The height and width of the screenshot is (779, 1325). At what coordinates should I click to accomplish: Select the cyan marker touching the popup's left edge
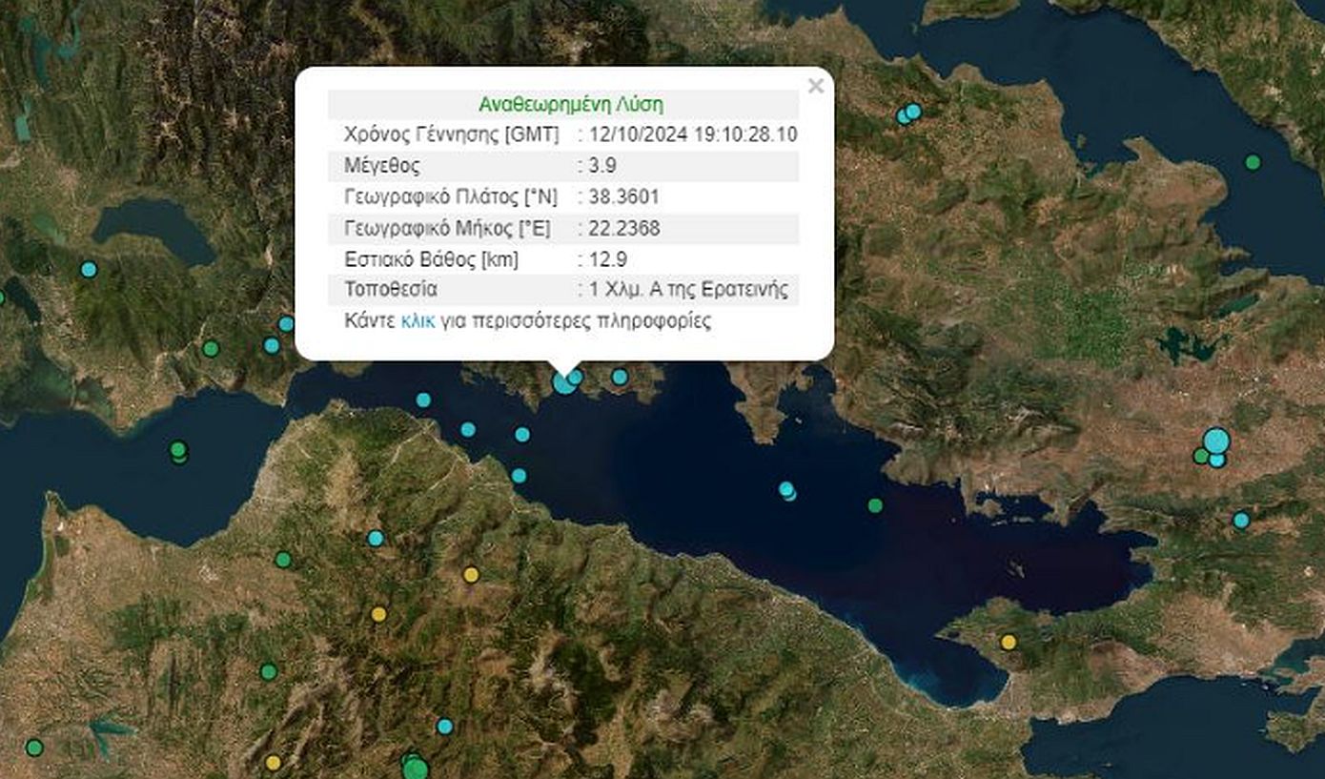(x=286, y=324)
